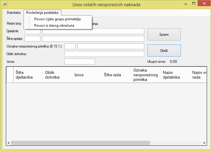212x151 pixels.
Task: Click the Oblik dohotka input field
Action: click(x=104, y=54)
